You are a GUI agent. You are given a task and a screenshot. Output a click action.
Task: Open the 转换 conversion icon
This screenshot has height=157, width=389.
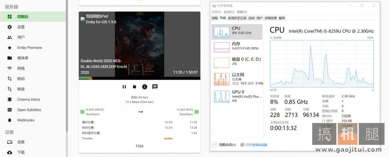[10, 89]
